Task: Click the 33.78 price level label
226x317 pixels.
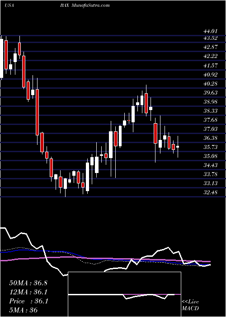Action: coord(211,174)
